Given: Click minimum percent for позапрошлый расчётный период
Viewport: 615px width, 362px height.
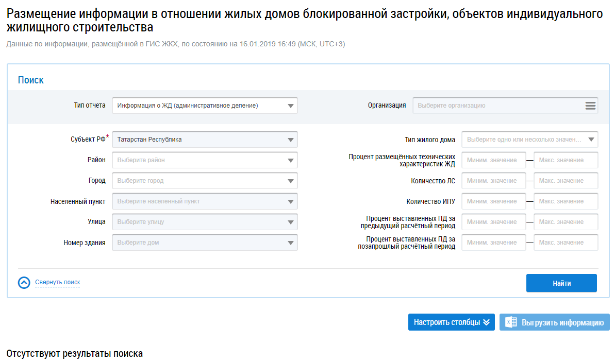Looking at the screenshot, I should point(493,243).
